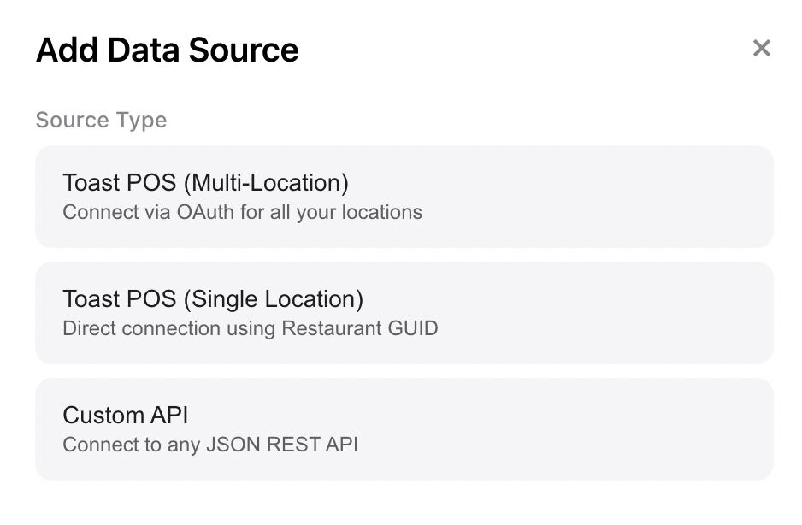Choose the Custom API source option
Image resolution: width=802 pixels, height=525 pixels.
click(404, 429)
